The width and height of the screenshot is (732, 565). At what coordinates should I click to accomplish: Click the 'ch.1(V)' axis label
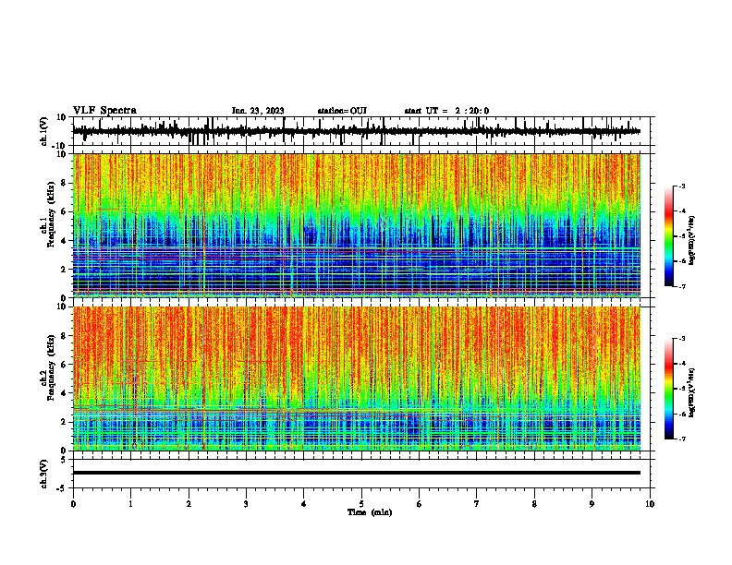tap(44, 131)
